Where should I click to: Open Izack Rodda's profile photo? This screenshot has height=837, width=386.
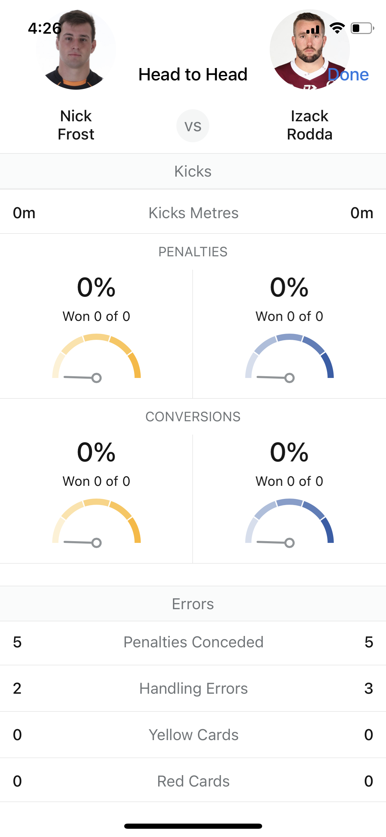coord(309,50)
